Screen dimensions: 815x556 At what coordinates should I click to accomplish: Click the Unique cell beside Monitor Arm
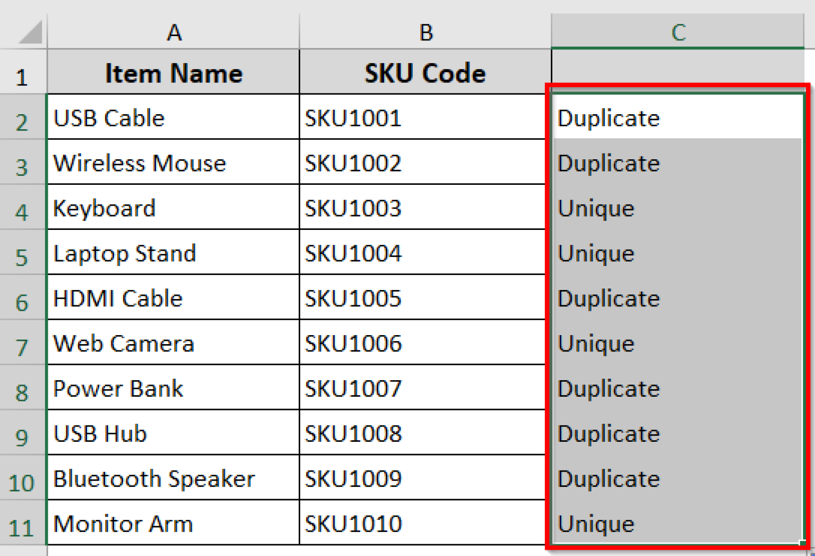[678, 523]
